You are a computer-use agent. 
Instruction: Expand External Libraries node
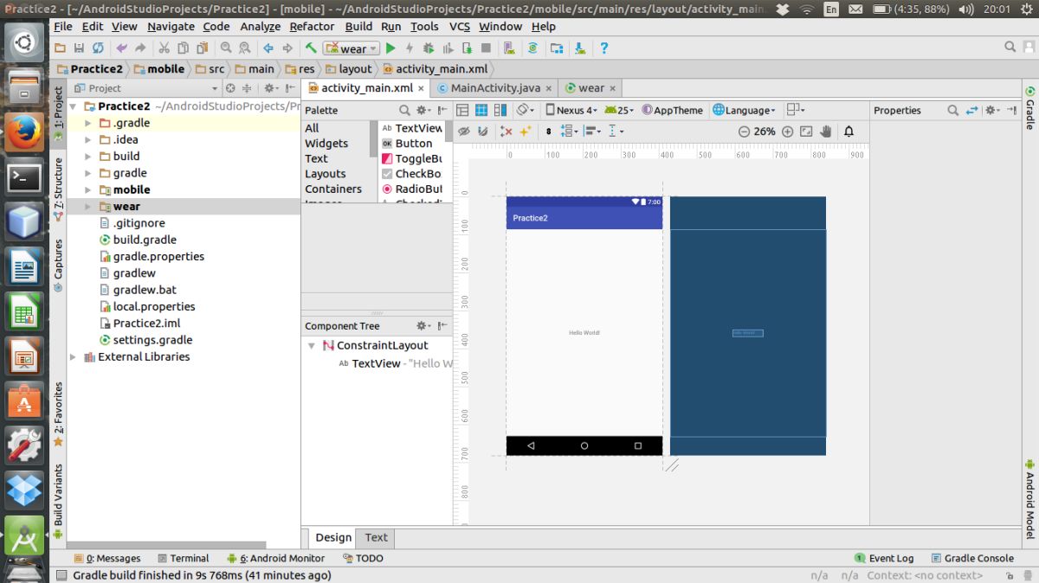(x=73, y=356)
